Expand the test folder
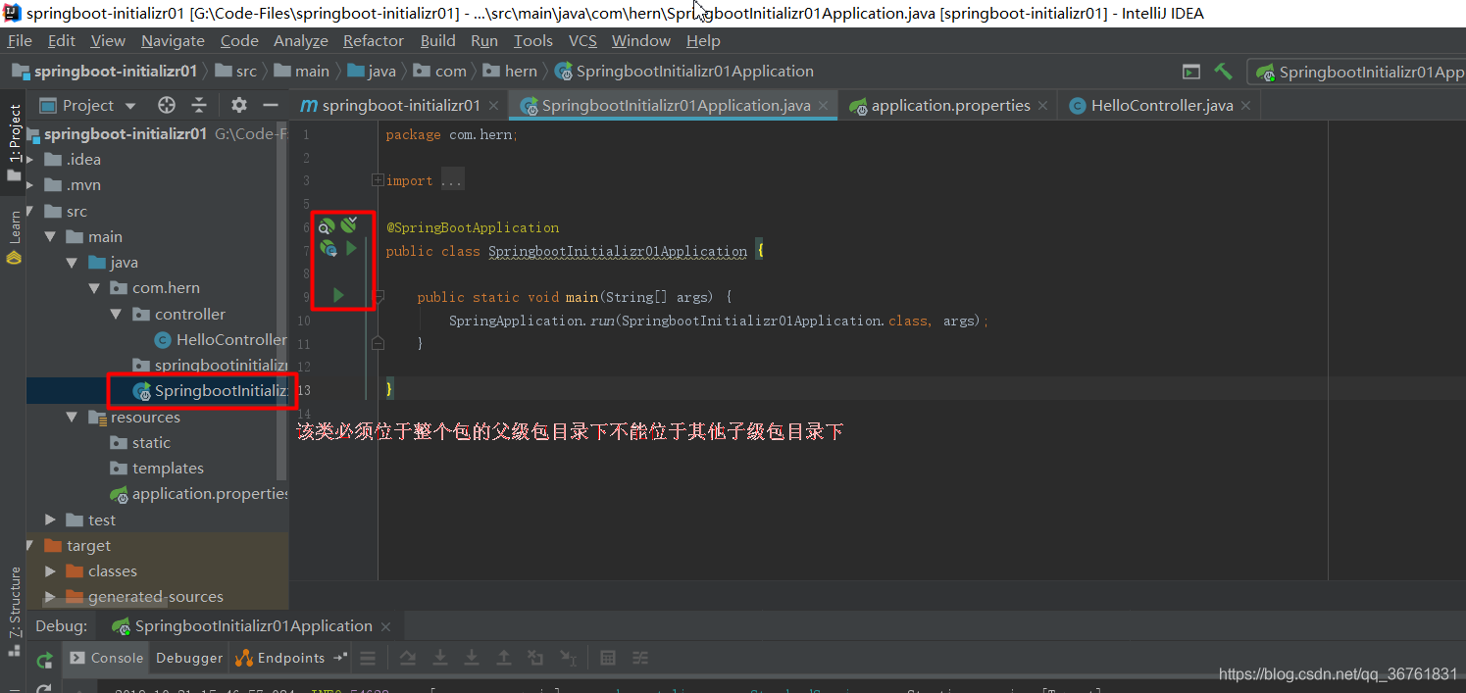The image size is (1466, 693). (50, 520)
